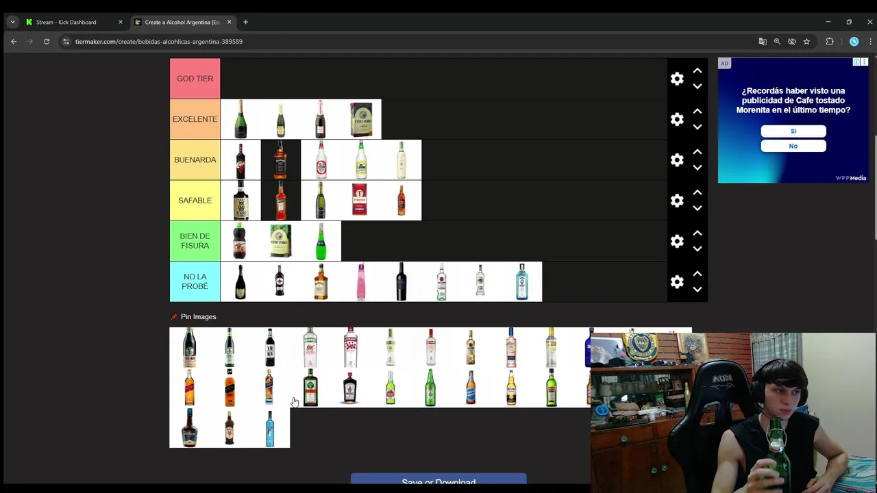Select the 1882 fernet bottle in the pool
This screenshot has height=493, width=877.
tap(270, 347)
